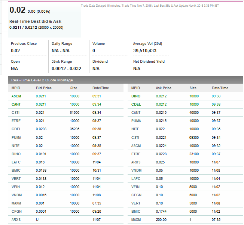Click BMIC bid date 10/31
This screenshot has height=225, width=244.
coord(97,171)
